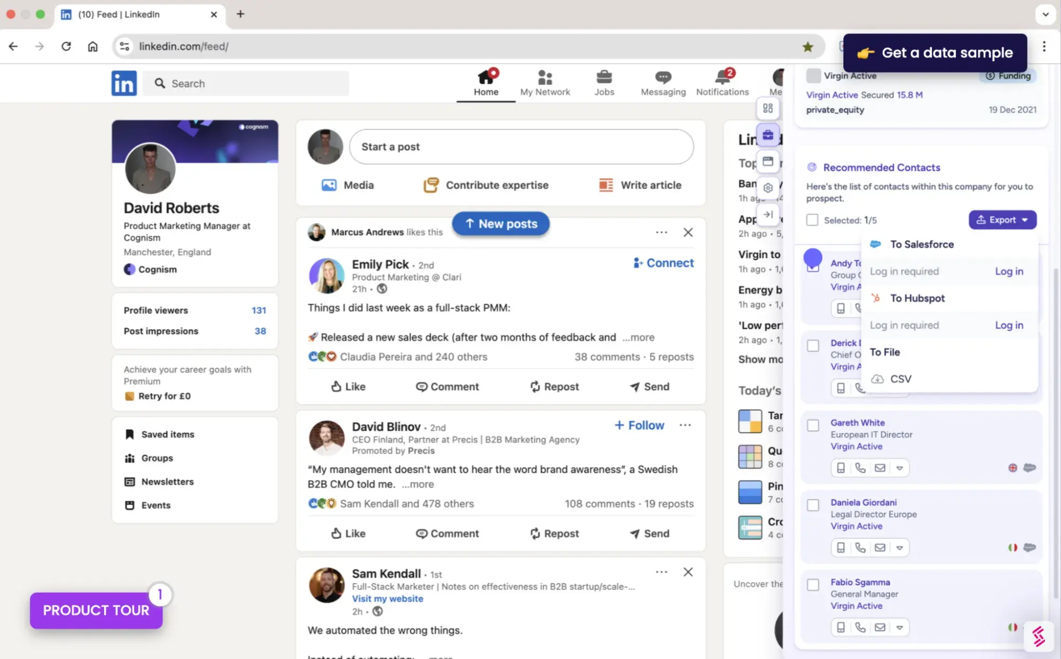The width and height of the screenshot is (1061, 659).
Task: Toggle the select-all contacts checkbox
Action: coord(812,220)
